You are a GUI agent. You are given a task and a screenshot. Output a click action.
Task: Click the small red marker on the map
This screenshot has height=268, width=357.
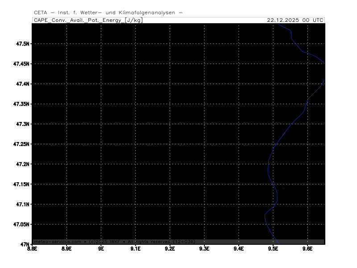283,188
